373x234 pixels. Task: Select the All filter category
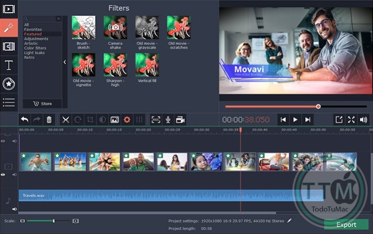pos(27,24)
